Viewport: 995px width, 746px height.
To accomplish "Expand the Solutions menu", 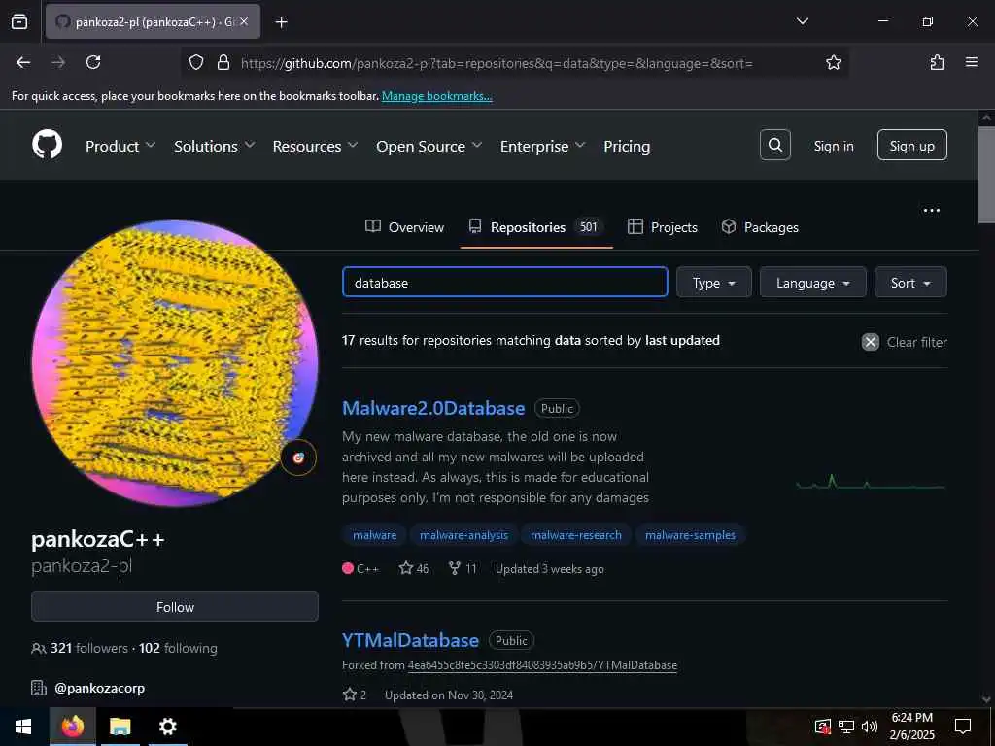I will (x=215, y=146).
